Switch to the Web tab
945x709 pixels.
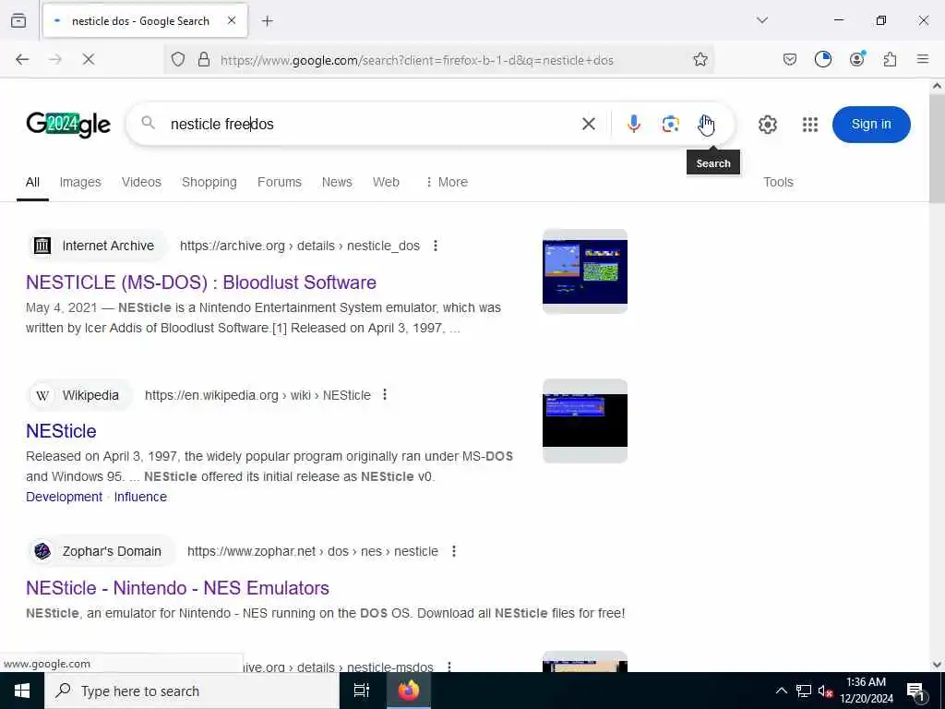pyautogui.click(x=386, y=182)
